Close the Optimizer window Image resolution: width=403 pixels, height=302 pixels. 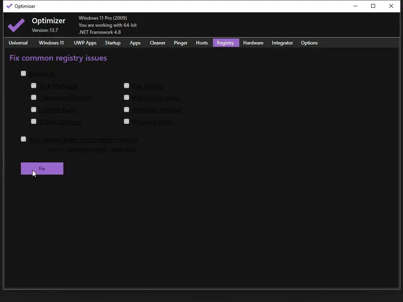click(391, 6)
